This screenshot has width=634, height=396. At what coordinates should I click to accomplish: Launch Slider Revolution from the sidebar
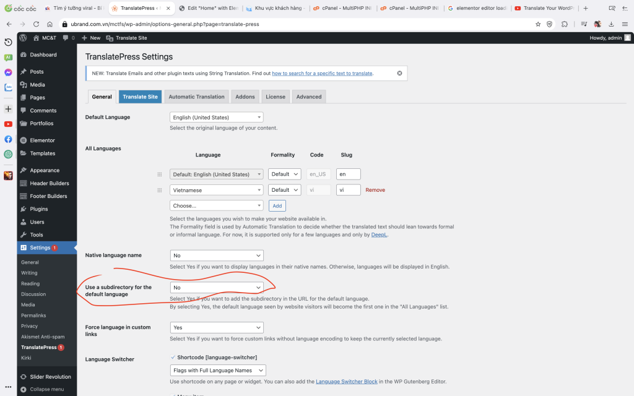point(22,376)
